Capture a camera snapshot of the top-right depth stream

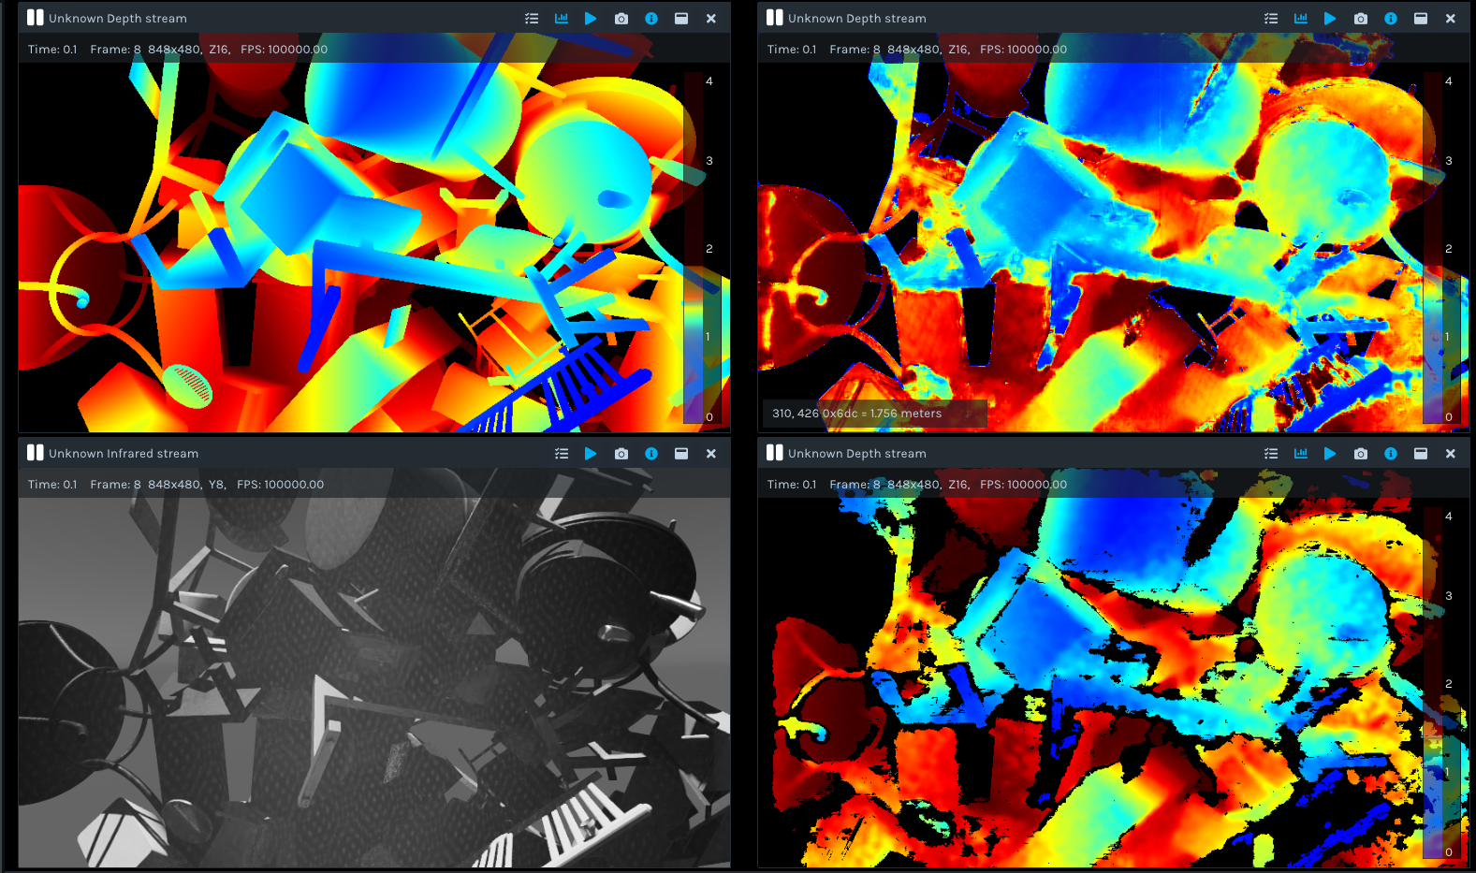(x=1361, y=19)
